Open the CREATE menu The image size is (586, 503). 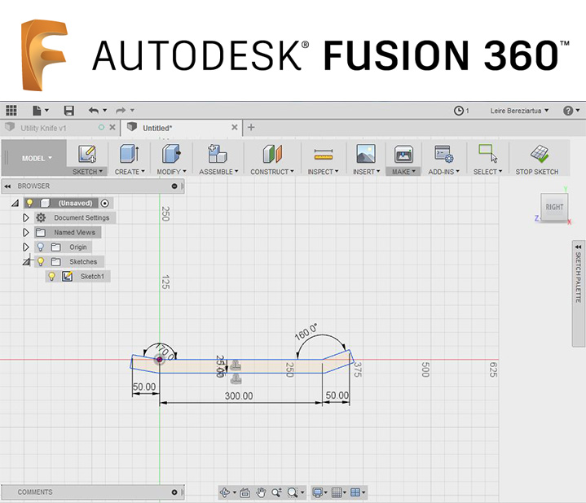pos(130,172)
